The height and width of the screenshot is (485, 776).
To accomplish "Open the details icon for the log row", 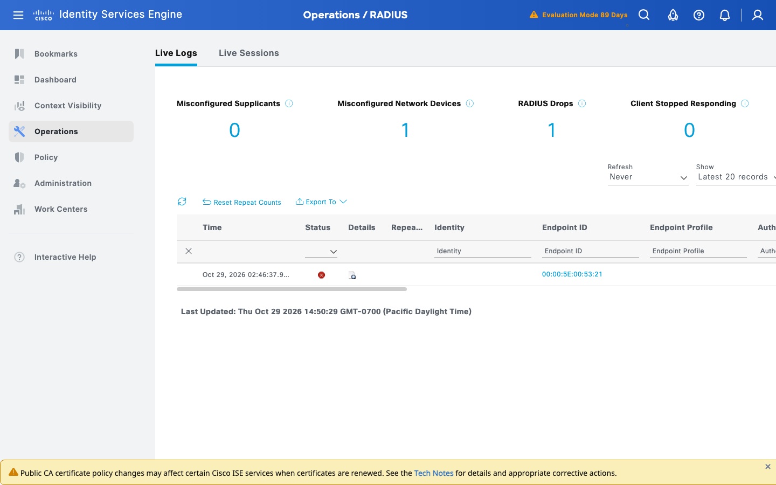I will pos(352,275).
